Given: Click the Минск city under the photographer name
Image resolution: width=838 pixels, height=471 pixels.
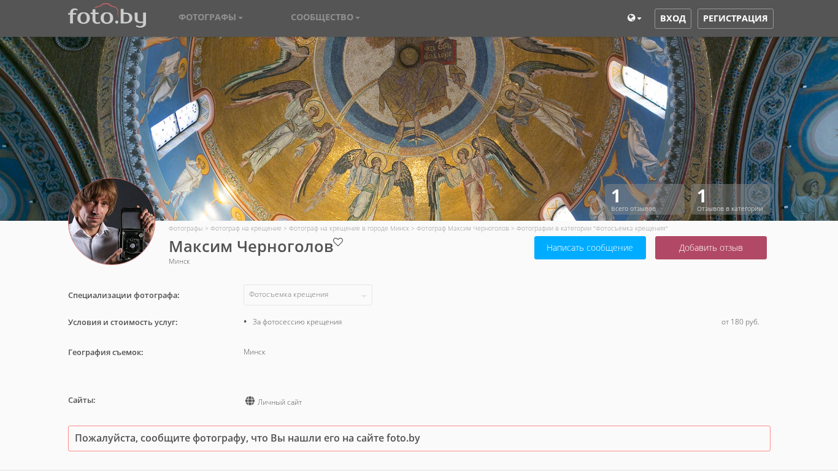Looking at the screenshot, I should click(x=179, y=261).
